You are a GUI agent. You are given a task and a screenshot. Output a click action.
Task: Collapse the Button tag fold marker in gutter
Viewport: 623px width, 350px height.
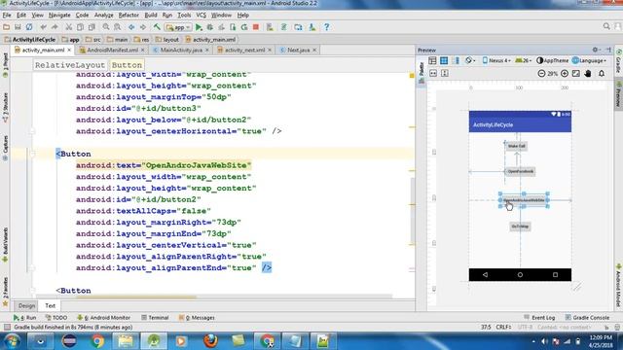click(32, 154)
